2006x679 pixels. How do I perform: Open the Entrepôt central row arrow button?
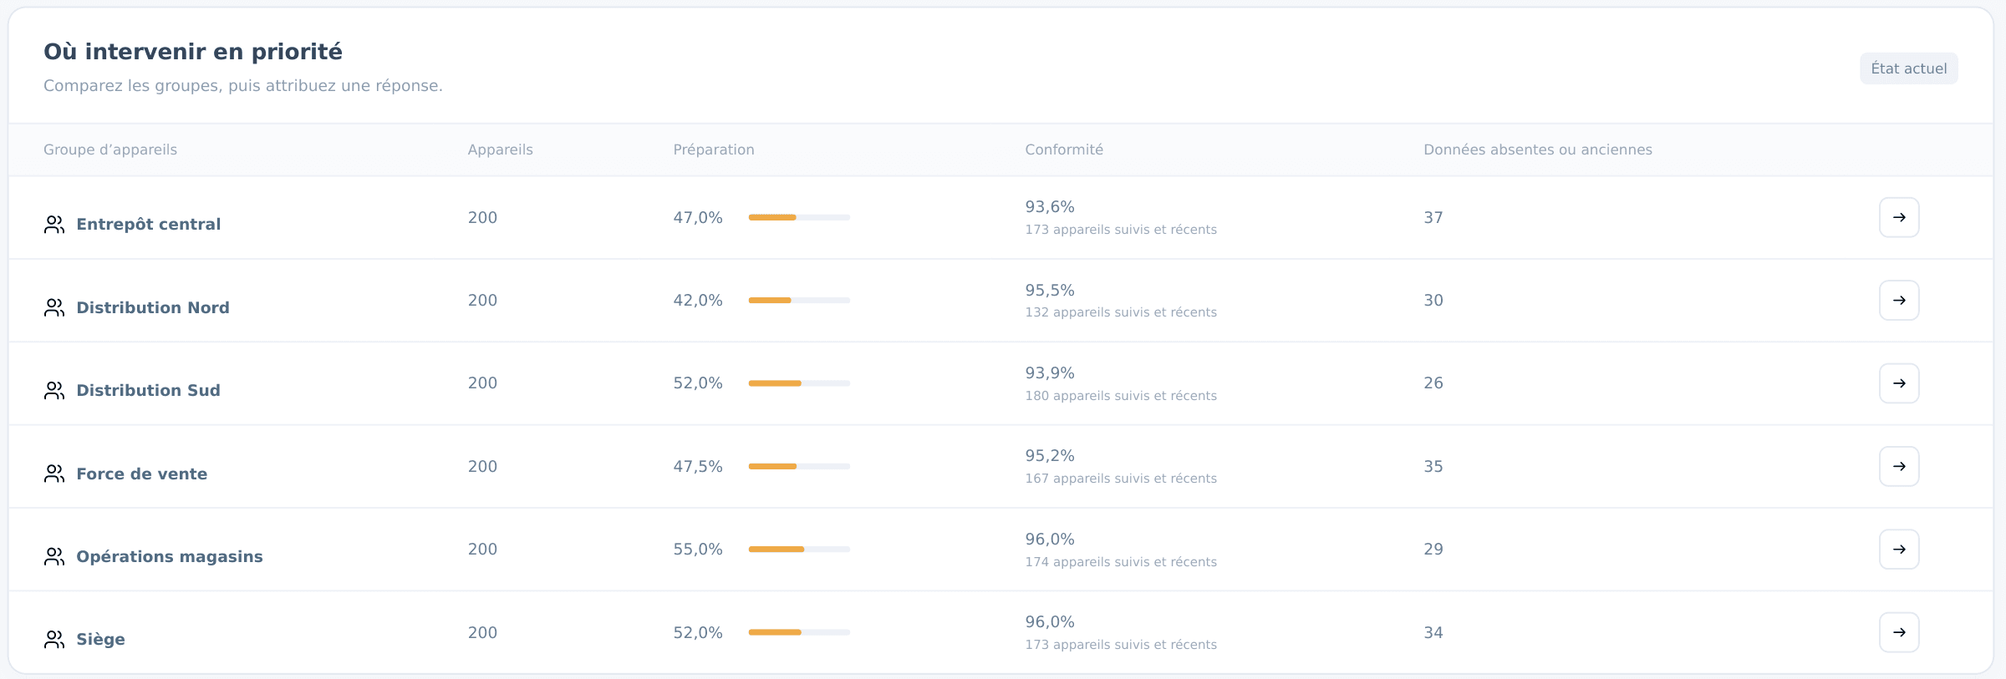click(x=1899, y=217)
